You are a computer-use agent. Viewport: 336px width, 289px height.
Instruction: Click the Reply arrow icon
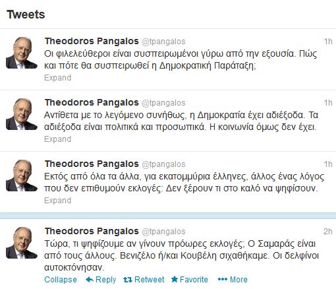(90, 280)
